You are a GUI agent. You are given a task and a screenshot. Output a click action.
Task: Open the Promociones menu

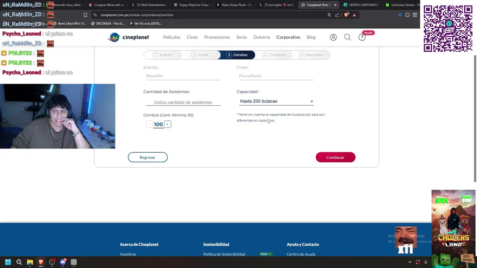(x=217, y=37)
